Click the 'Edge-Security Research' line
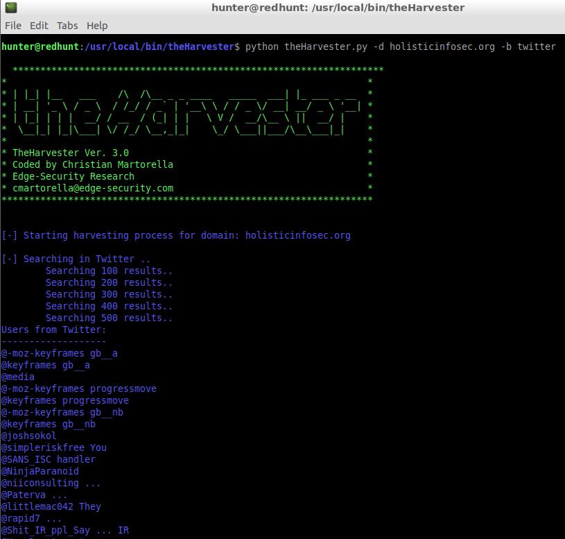 (73, 176)
